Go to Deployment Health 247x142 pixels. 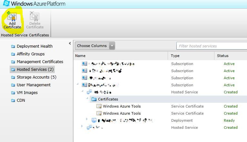click(x=35, y=46)
